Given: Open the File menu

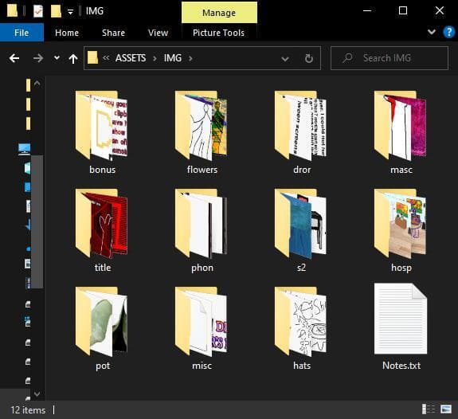Looking at the screenshot, I should 22,33.
